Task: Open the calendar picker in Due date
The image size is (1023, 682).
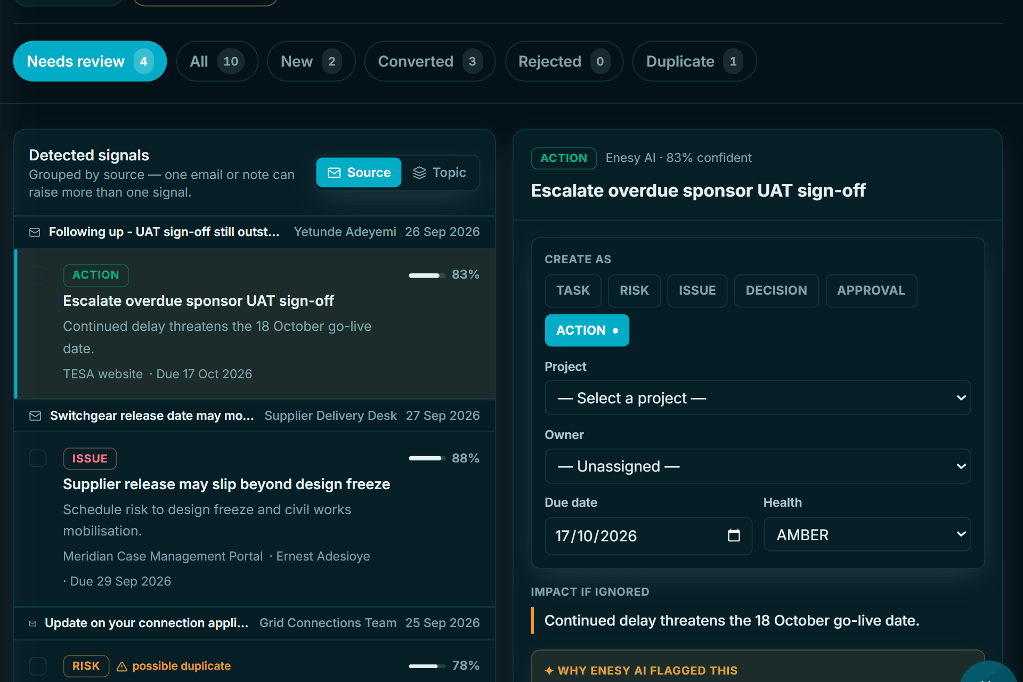Action: 734,535
